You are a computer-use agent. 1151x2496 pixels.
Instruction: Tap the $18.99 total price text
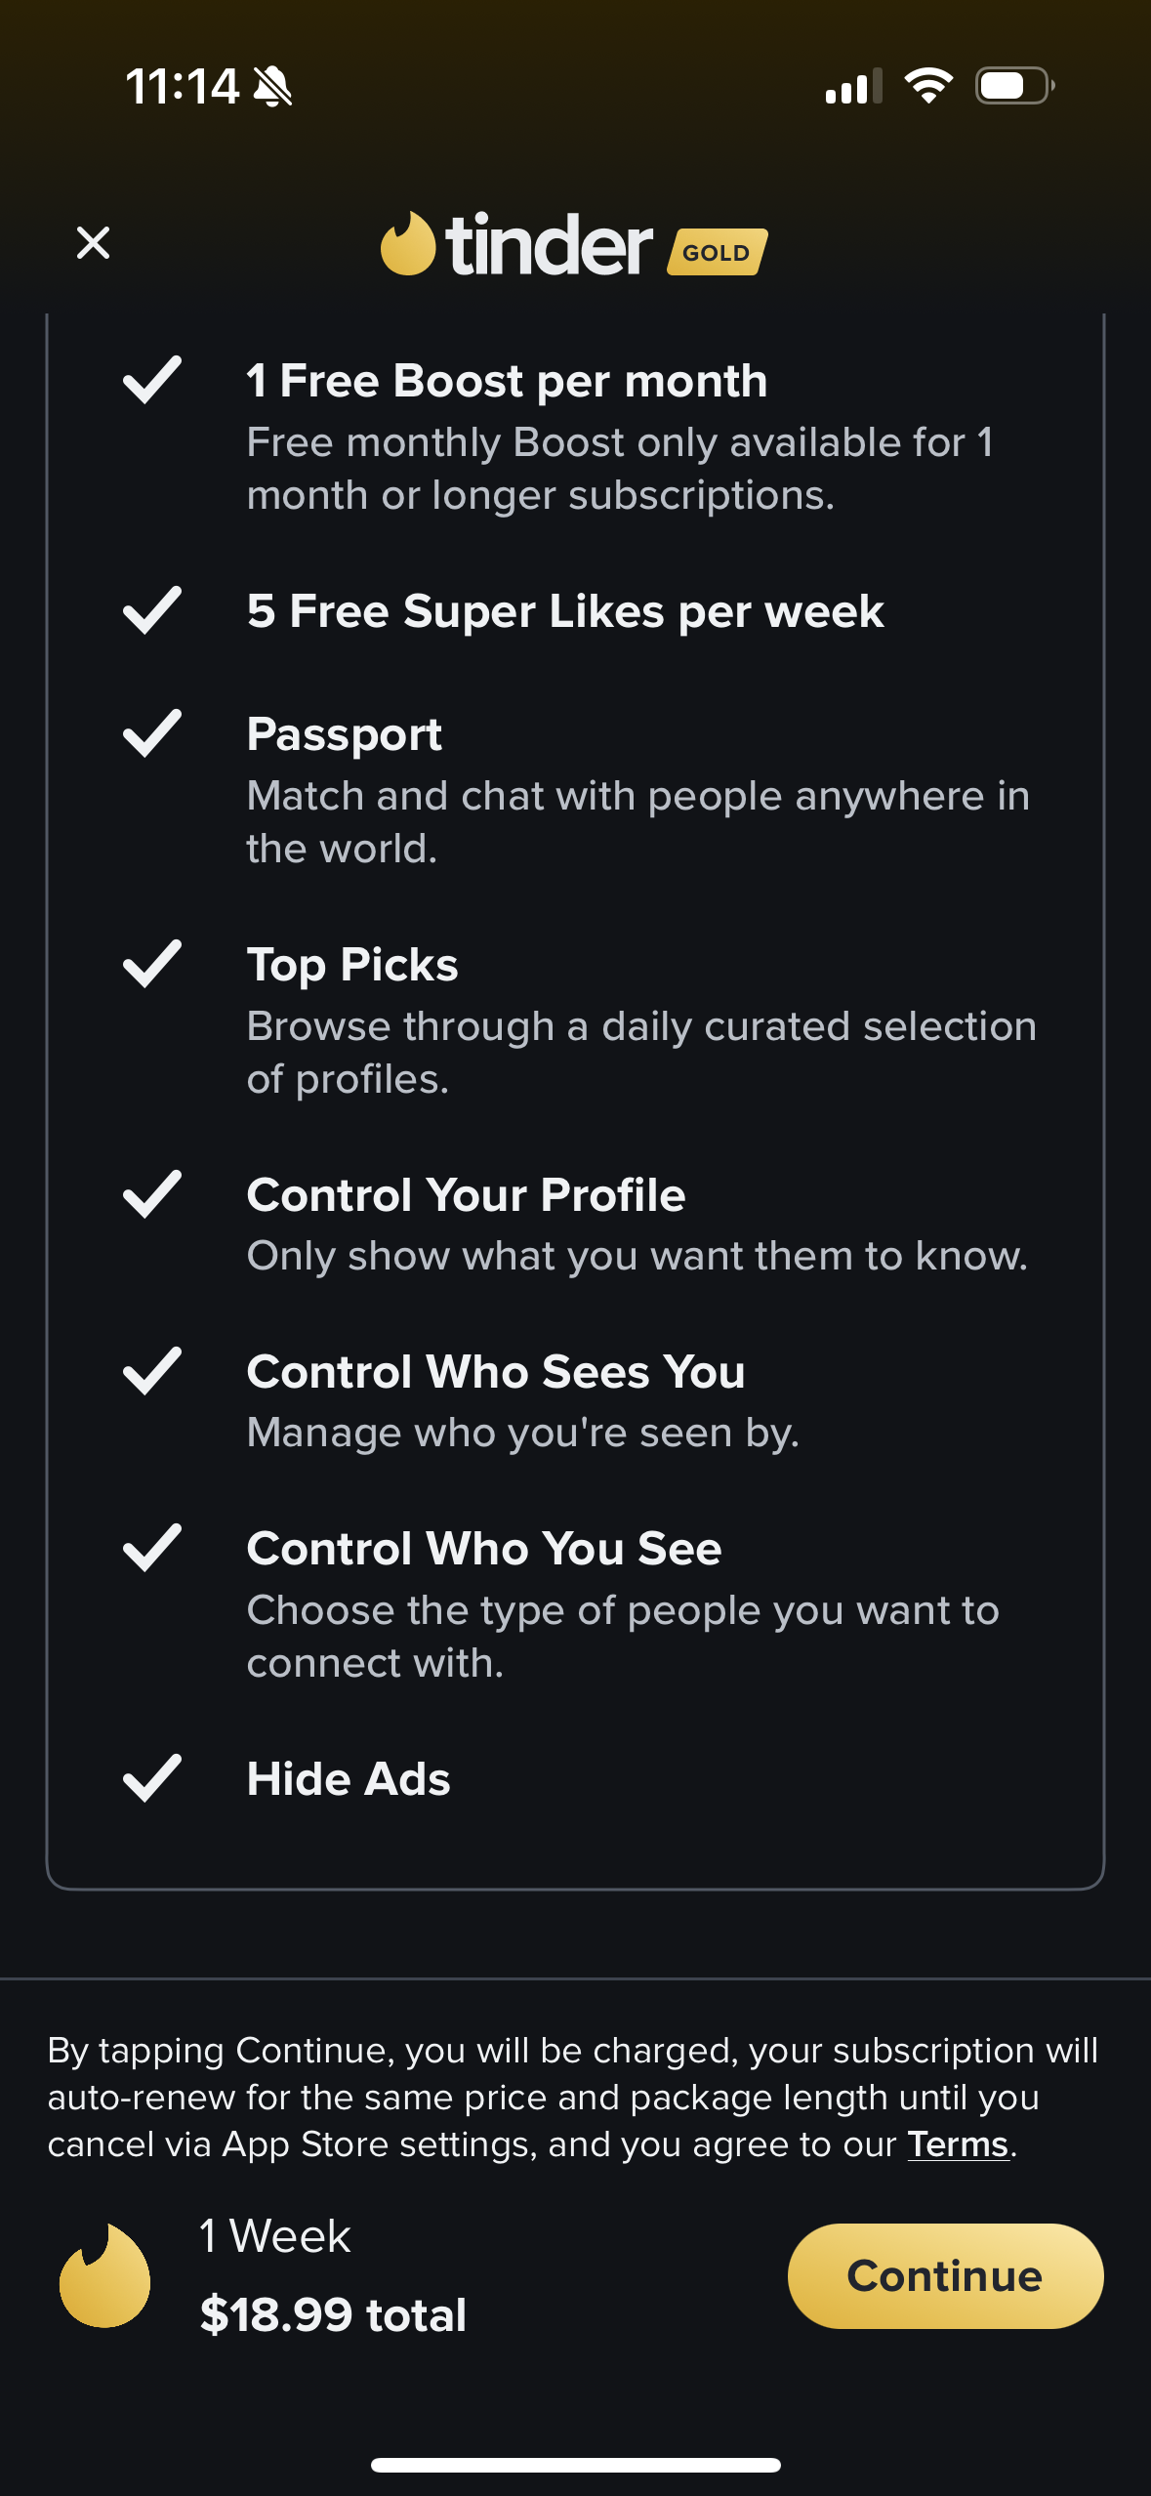[333, 2314]
